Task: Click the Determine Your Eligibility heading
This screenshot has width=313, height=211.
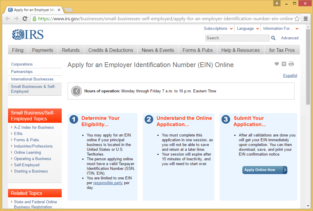Action: 100,121
